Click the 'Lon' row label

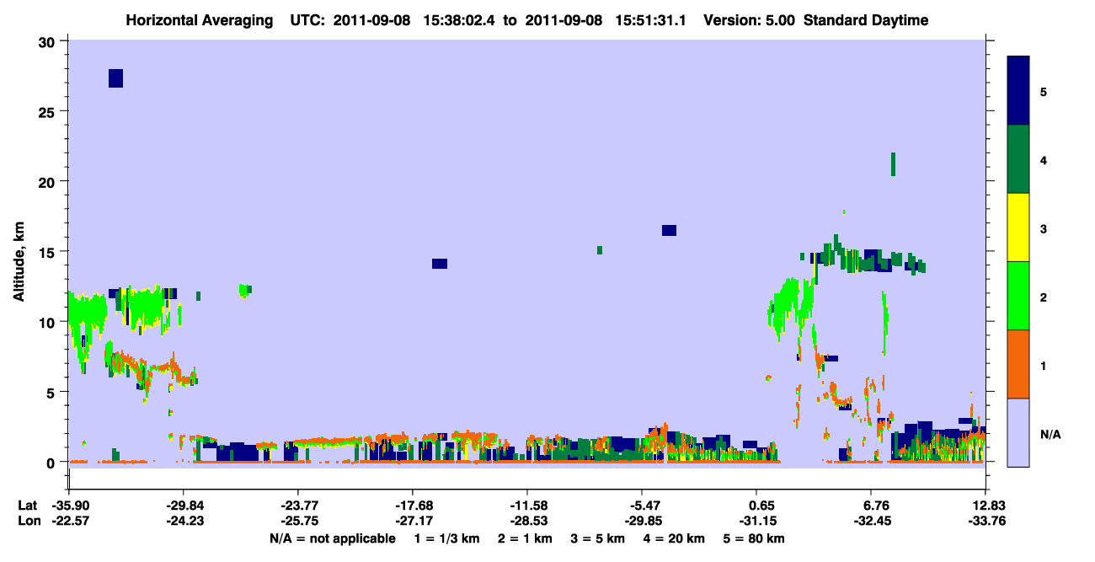coord(29,521)
